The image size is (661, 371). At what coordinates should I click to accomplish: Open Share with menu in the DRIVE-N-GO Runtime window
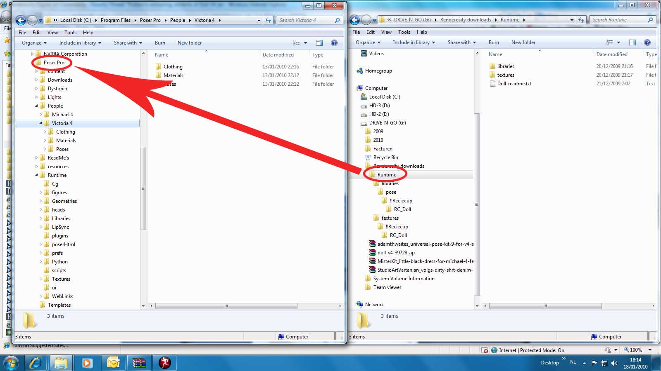click(462, 42)
